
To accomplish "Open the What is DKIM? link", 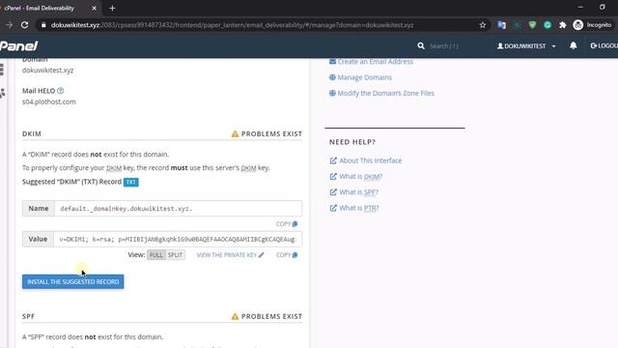I will (x=356, y=176).
